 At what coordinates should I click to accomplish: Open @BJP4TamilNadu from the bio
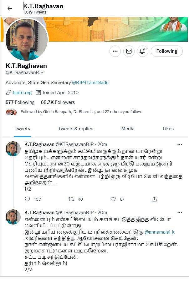coord(90,82)
